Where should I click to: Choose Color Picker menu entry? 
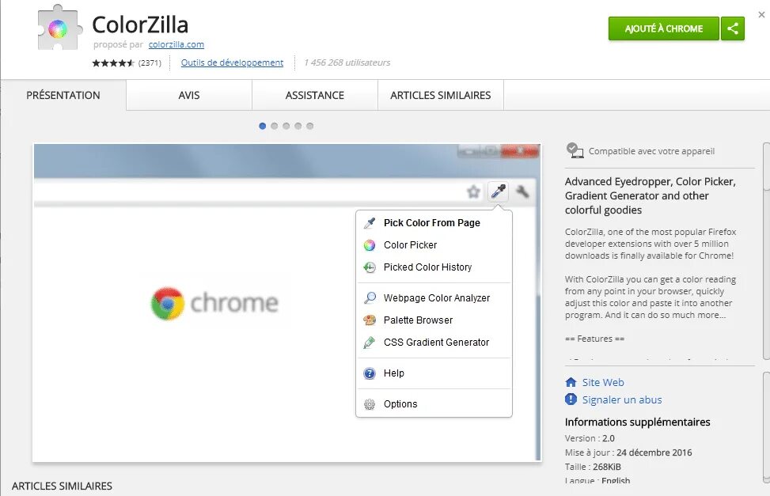(x=434, y=245)
